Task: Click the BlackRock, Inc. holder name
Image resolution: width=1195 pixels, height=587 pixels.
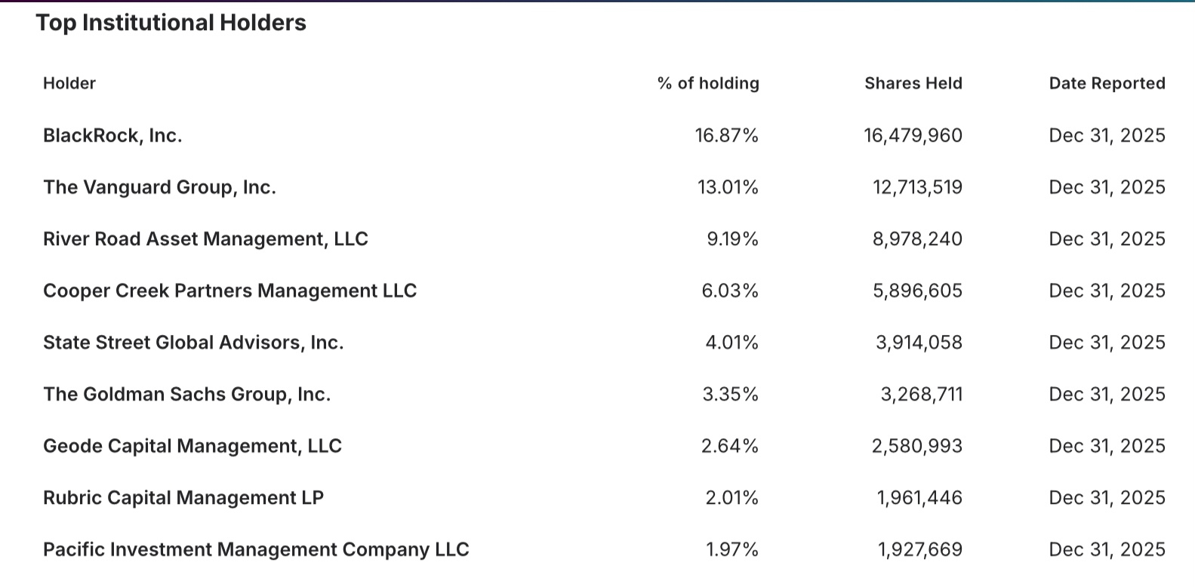Action: [x=112, y=136]
